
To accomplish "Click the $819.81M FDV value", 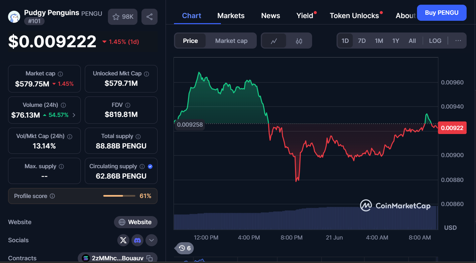I will tap(121, 115).
